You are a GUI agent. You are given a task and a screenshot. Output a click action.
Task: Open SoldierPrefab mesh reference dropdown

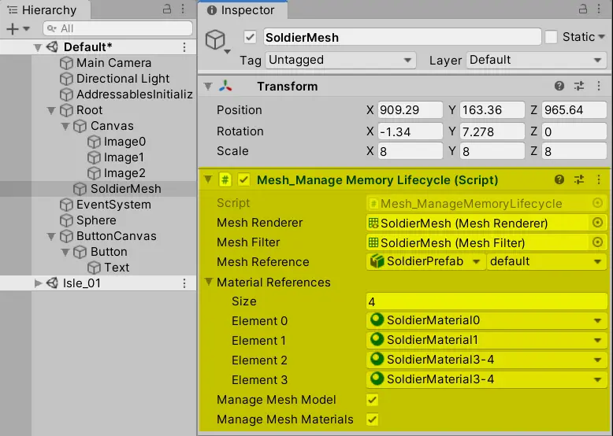click(425, 261)
